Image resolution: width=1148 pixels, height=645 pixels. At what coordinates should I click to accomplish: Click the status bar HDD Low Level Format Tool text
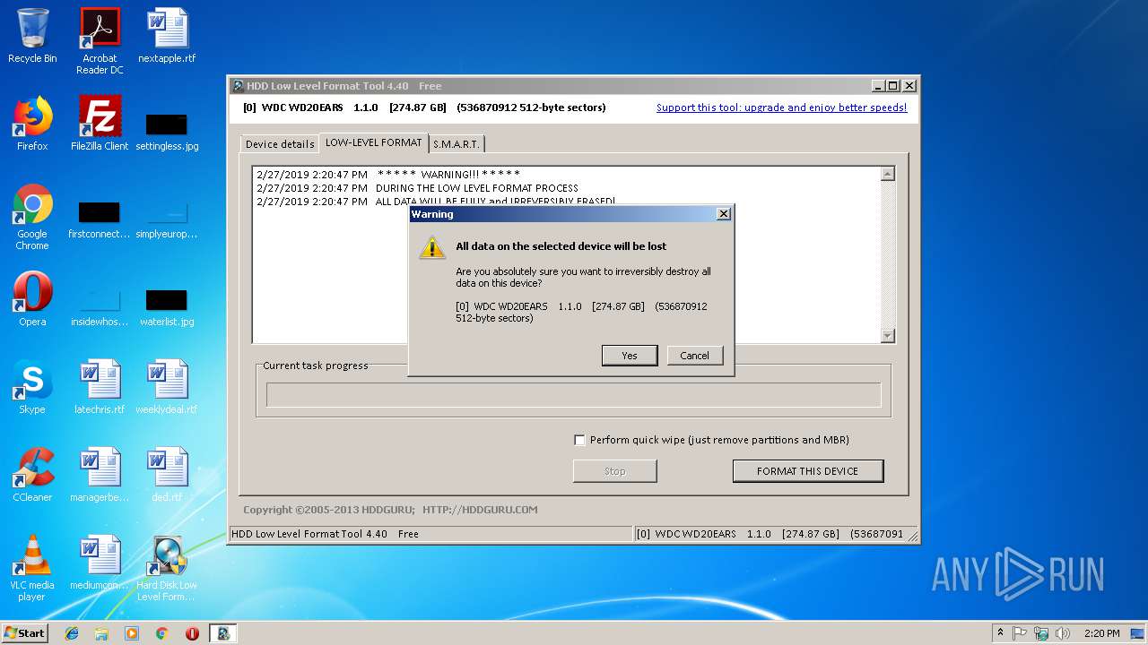(325, 534)
